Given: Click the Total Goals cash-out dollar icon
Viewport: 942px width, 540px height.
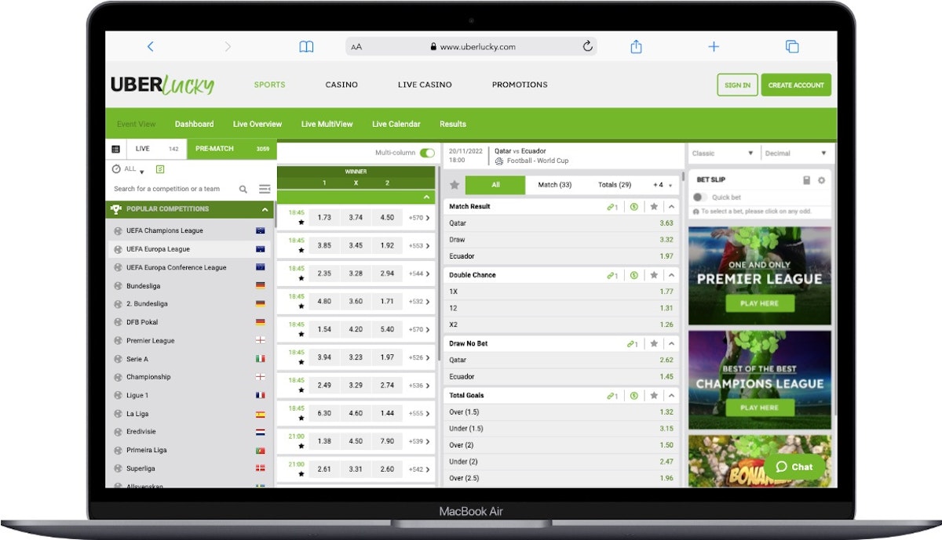Looking at the screenshot, I should pos(633,396).
